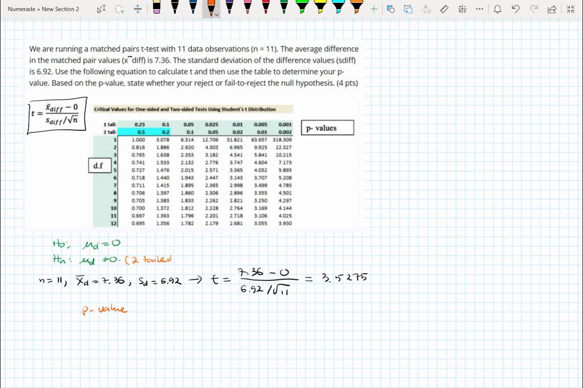Add a new pen with the plus icon
583x388 pixels.
(x=373, y=9)
